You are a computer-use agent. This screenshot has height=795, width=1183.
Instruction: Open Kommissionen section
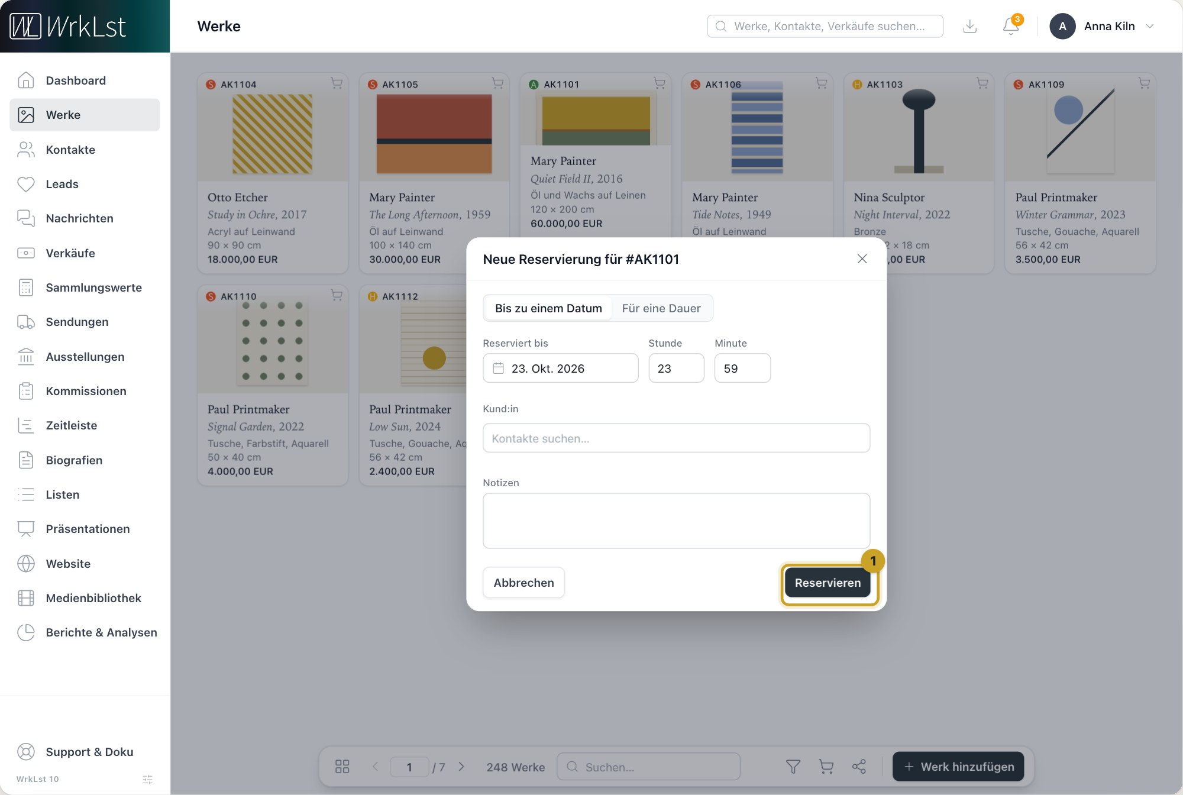[85, 391]
